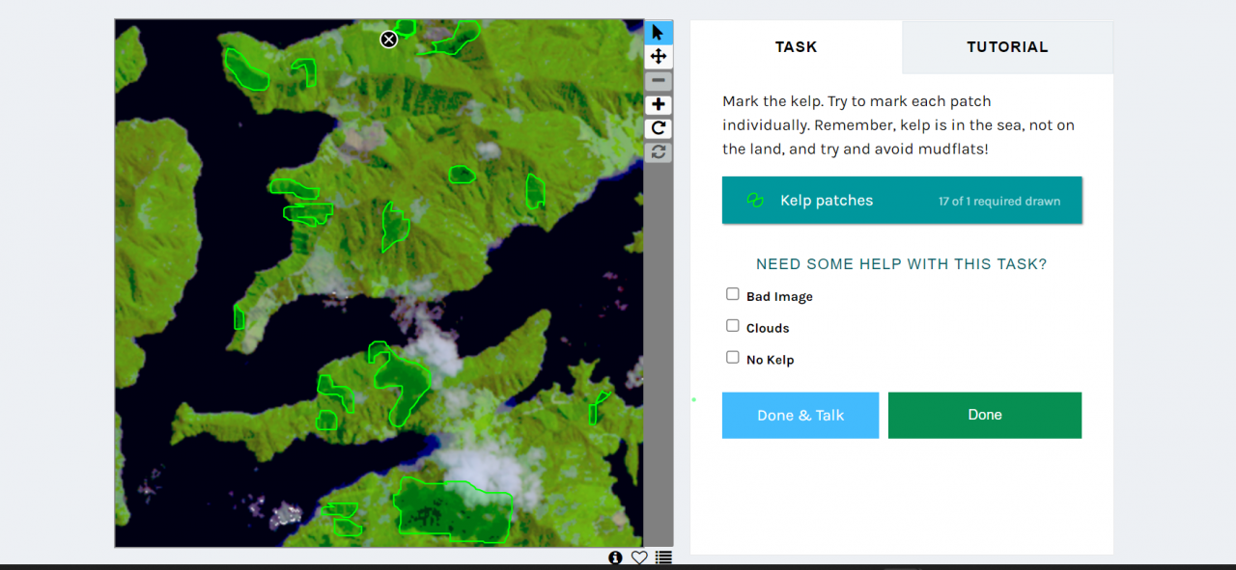Switch to the TUTORIAL tab
The image size is (1236, 570).
[1007, 47]
